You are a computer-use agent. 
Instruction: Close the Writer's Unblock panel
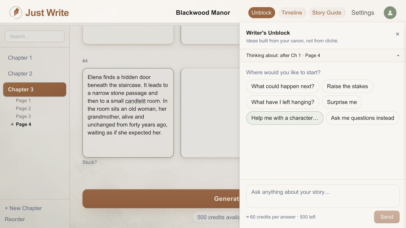coord(397,34)
